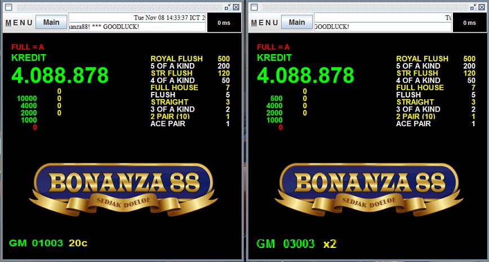This screenshot has height=262, width=489.
Task: Click the maximize icon of the right window
Action: (472, 7)
